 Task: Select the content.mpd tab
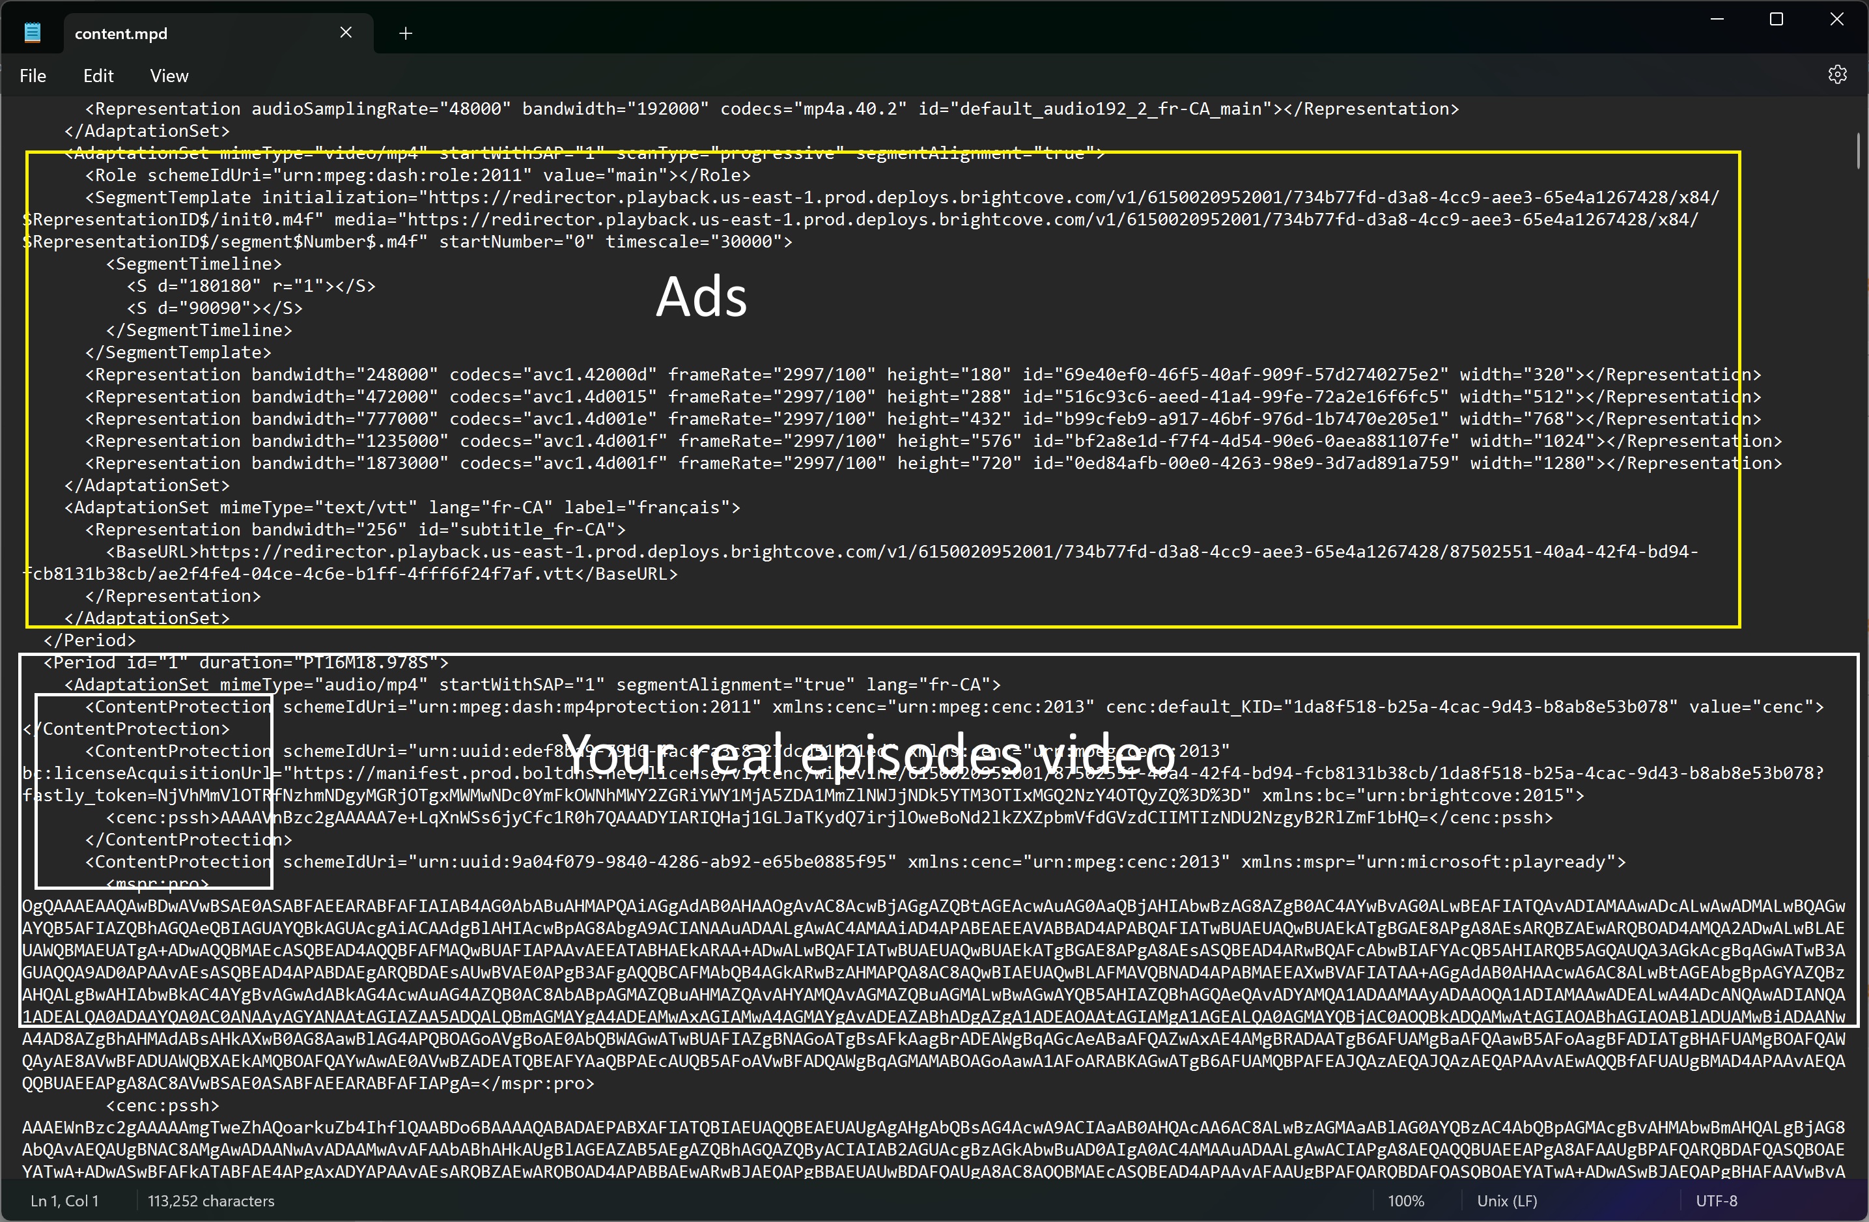coord(121,34)
